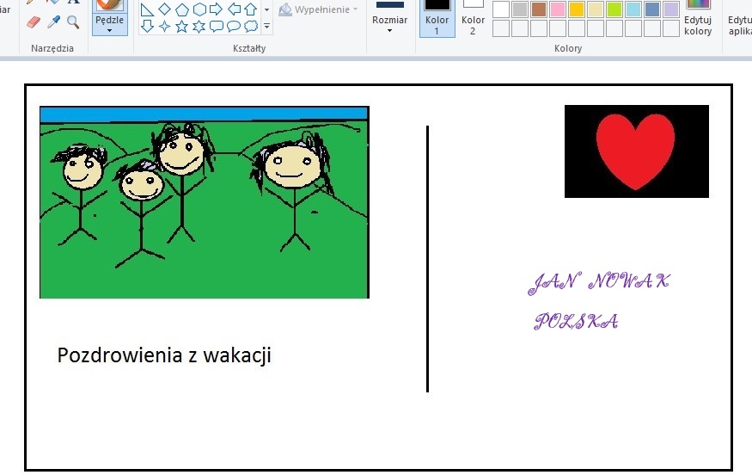The image size is (752, 475).
Task: Choose the cloud callout shape
Action: coord(251,26)
